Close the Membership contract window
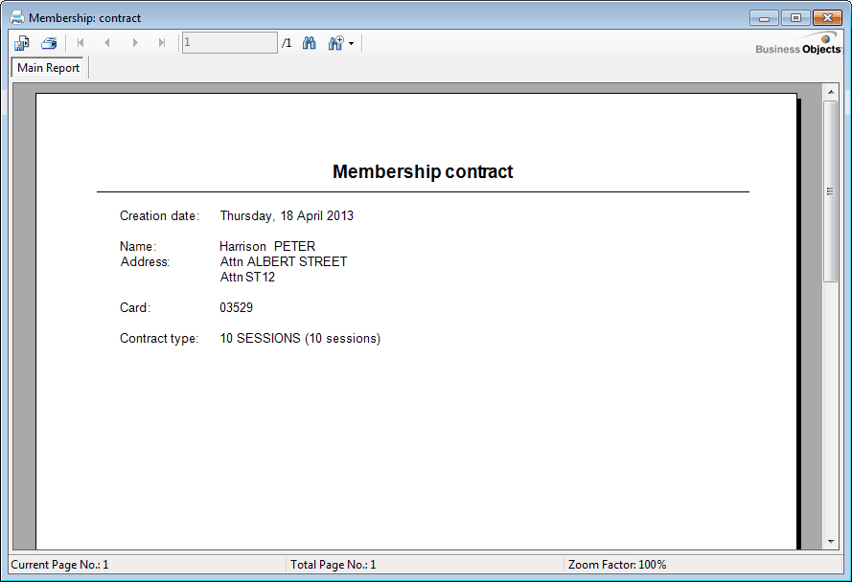 coord(826,17)
